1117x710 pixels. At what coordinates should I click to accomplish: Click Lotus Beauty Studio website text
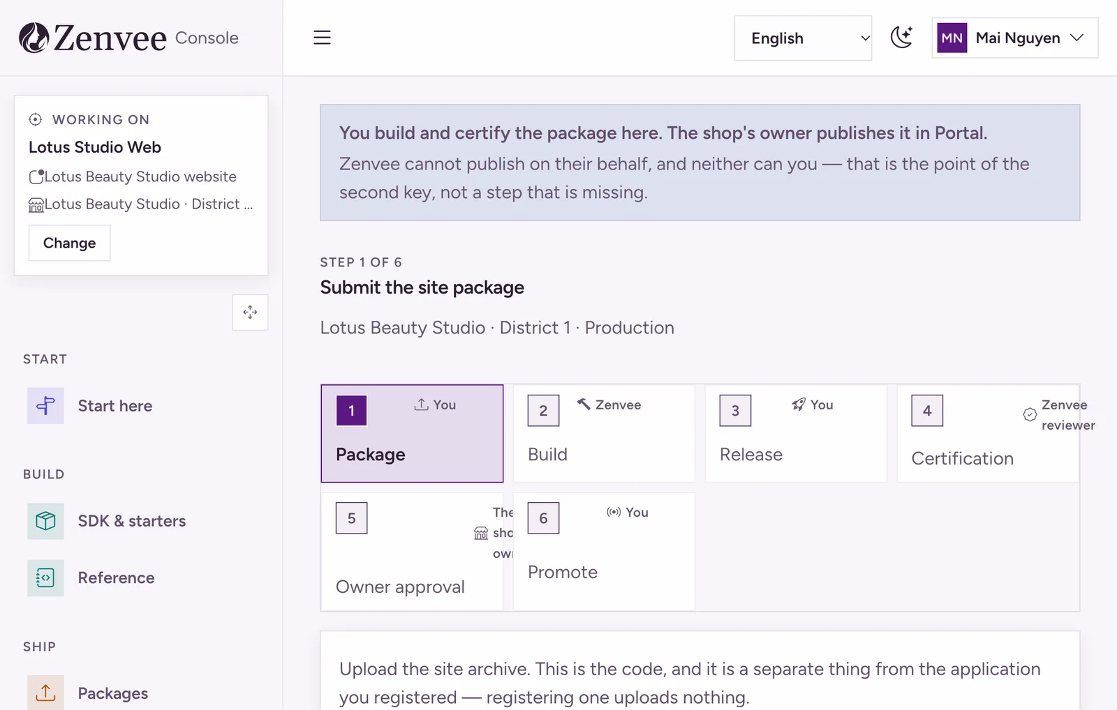tap(140, 176)
